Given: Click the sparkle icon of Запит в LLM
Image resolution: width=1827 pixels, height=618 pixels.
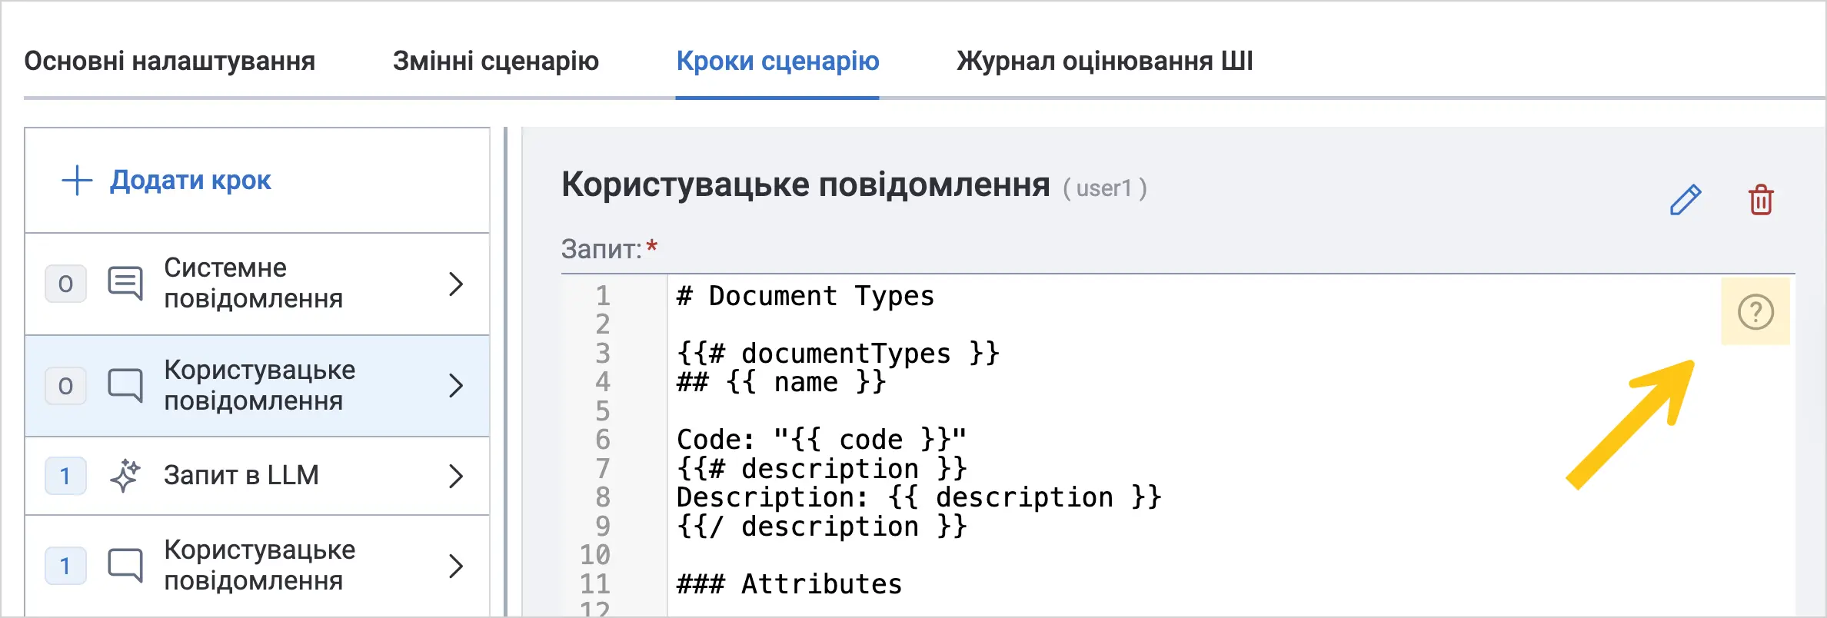Looking at the screenshot, I should coord(125,476).
